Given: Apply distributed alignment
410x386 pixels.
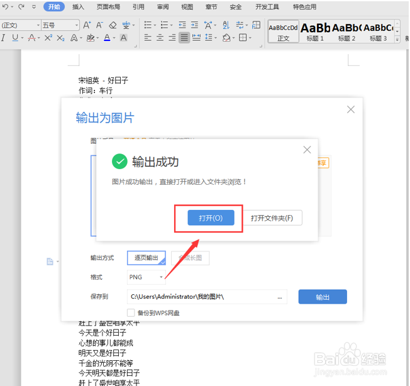Looking at the screenshot, I should click(196, 38).
